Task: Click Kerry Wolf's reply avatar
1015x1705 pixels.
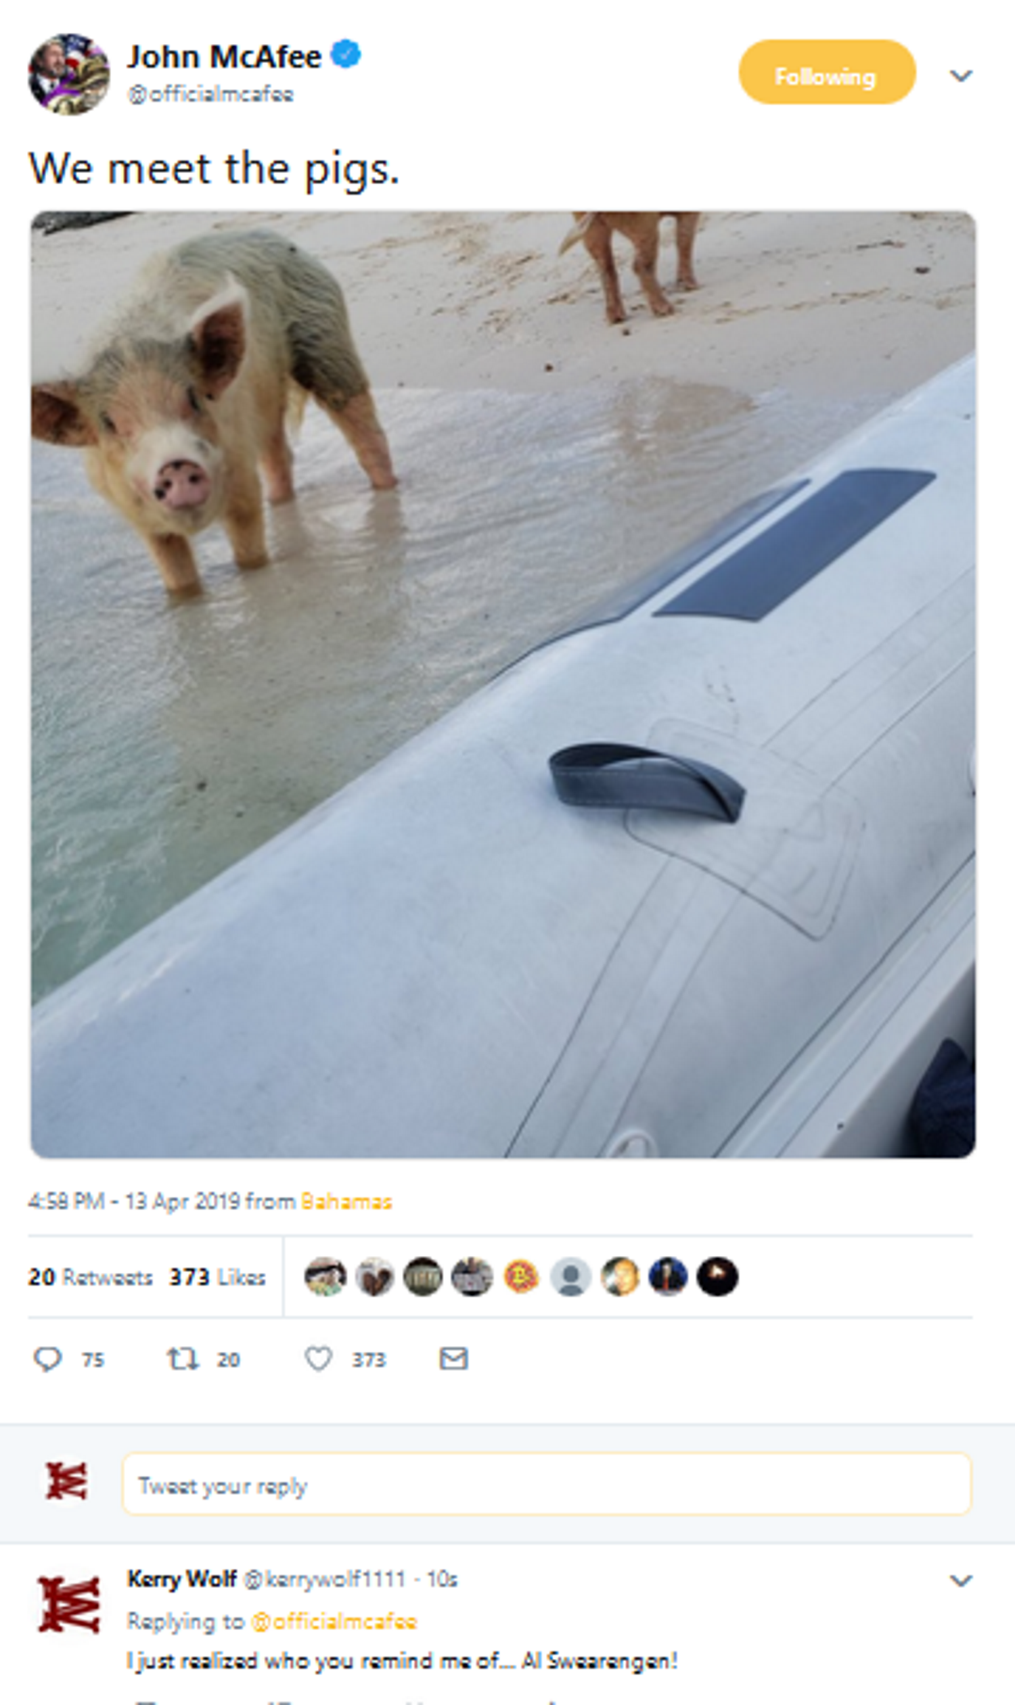Action: click(x=69, y=1604)
